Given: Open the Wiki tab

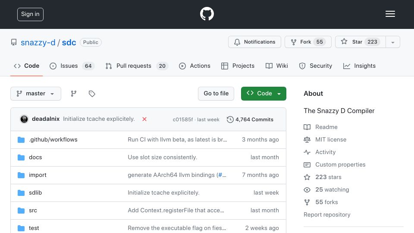Looking at the screenshot, I should point(276,66).
